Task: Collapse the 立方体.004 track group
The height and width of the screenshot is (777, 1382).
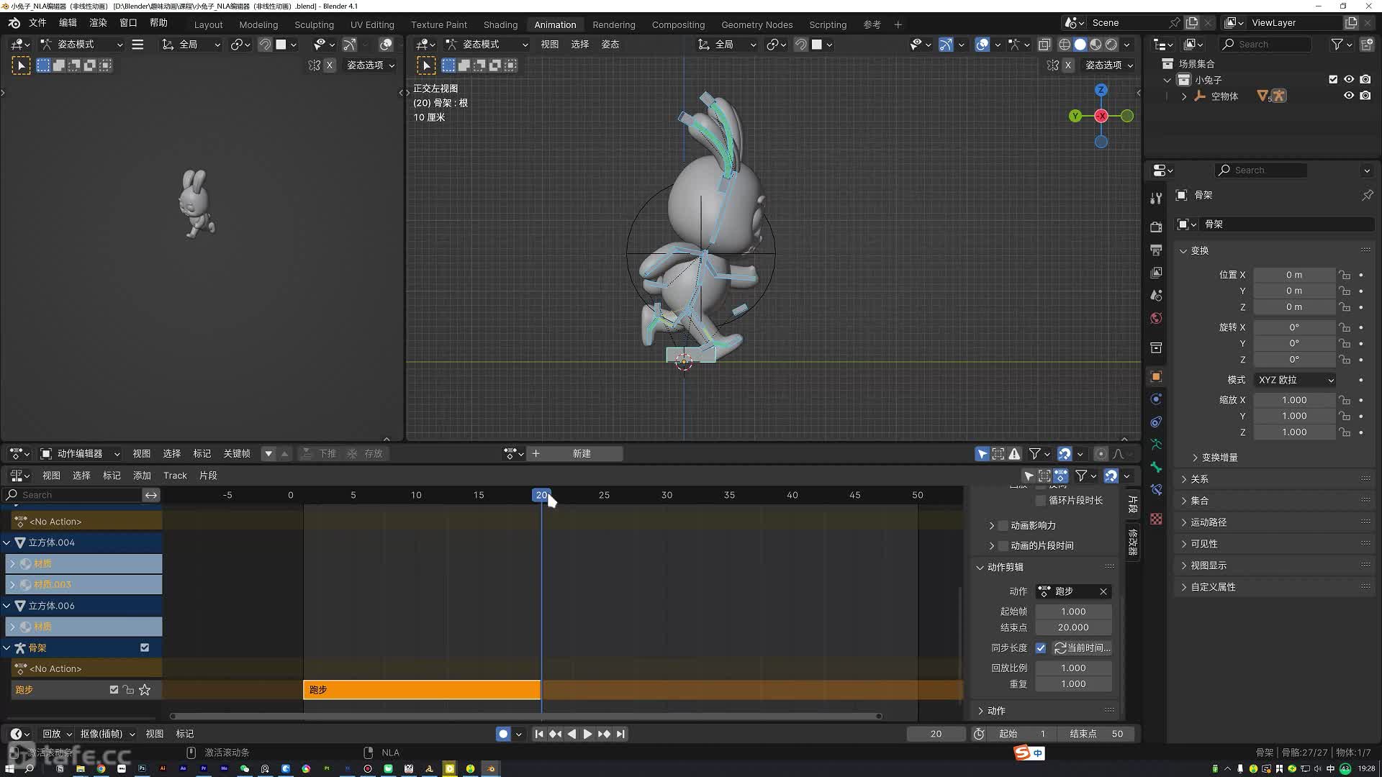Action: coord(6,542)
